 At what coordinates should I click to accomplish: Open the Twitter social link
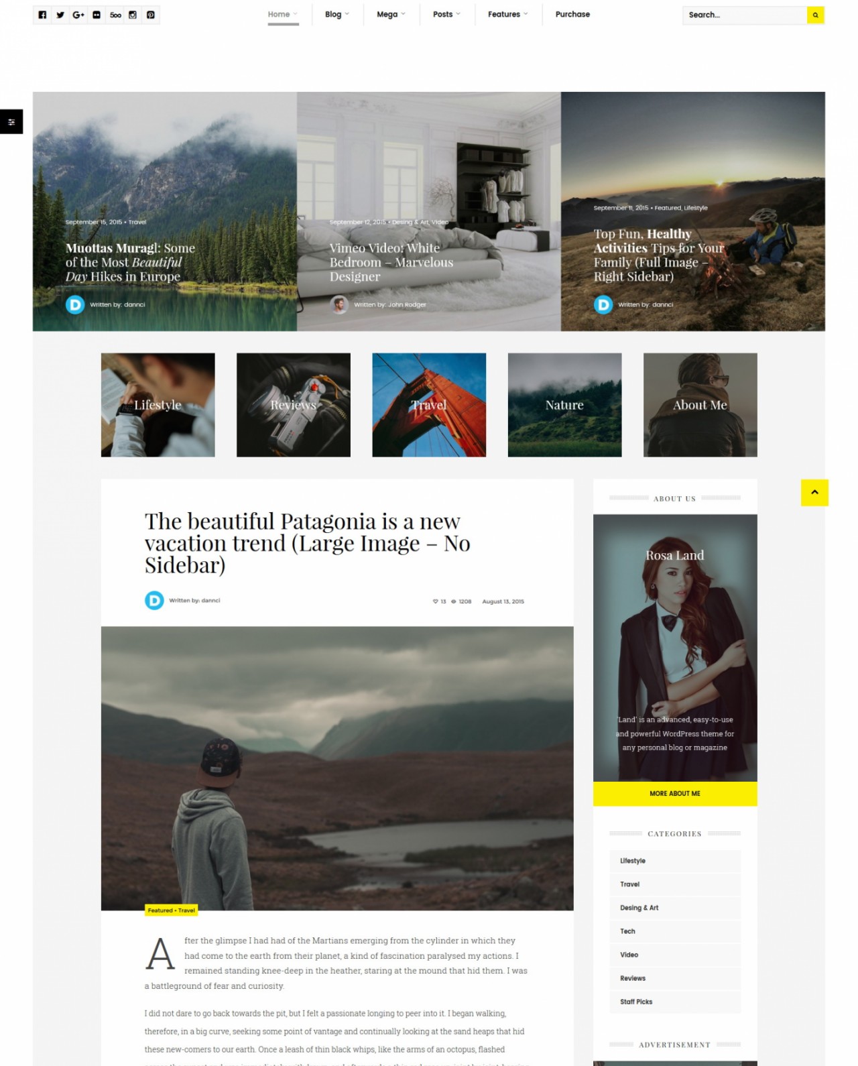coord(60,15)
